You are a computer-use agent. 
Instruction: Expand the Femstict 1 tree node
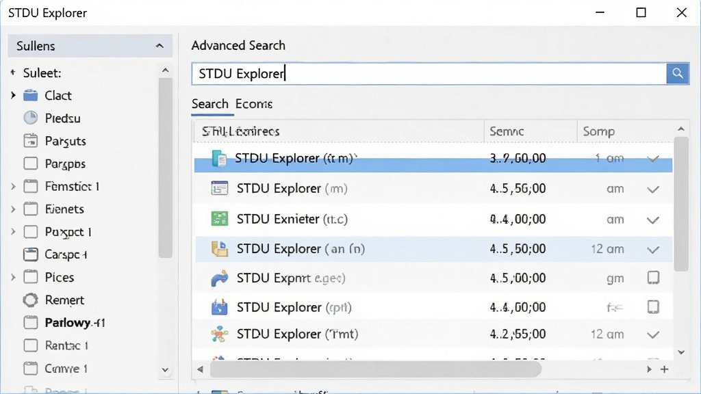tap(13, 186)
